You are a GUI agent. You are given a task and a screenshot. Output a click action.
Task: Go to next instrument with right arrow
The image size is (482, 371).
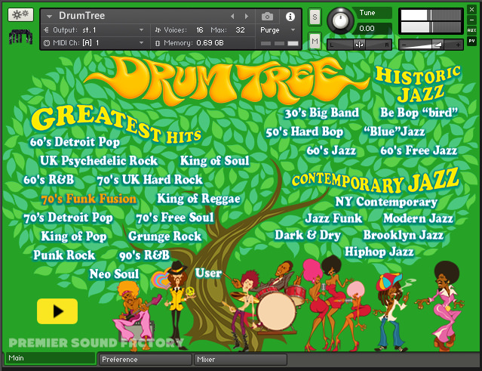(246, 17)
